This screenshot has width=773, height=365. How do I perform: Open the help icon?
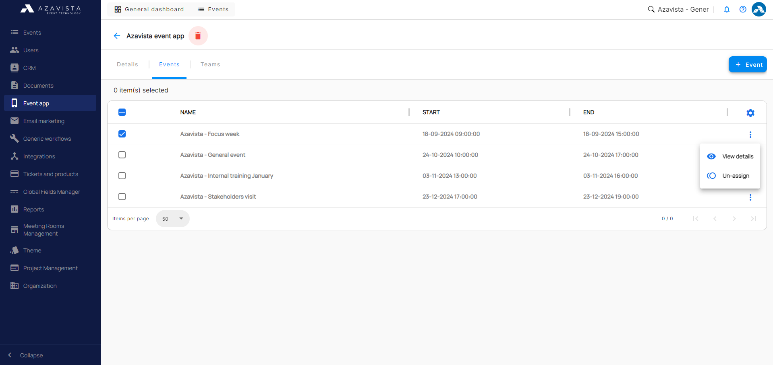743,9
